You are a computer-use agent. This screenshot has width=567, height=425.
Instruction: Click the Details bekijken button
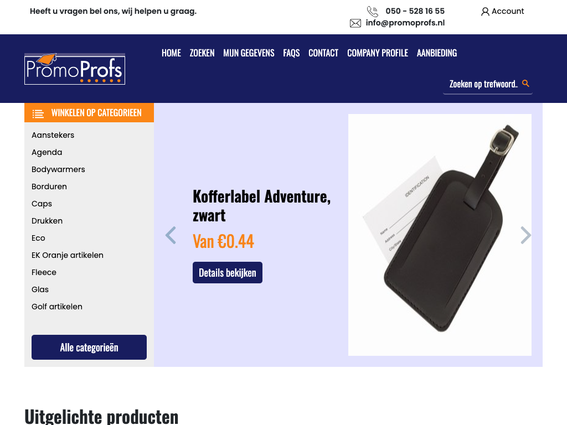point(228,272)
